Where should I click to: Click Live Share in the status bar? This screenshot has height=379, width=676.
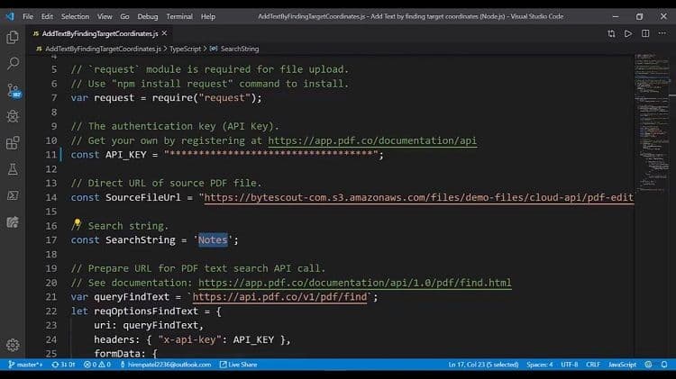click(242, 365)
